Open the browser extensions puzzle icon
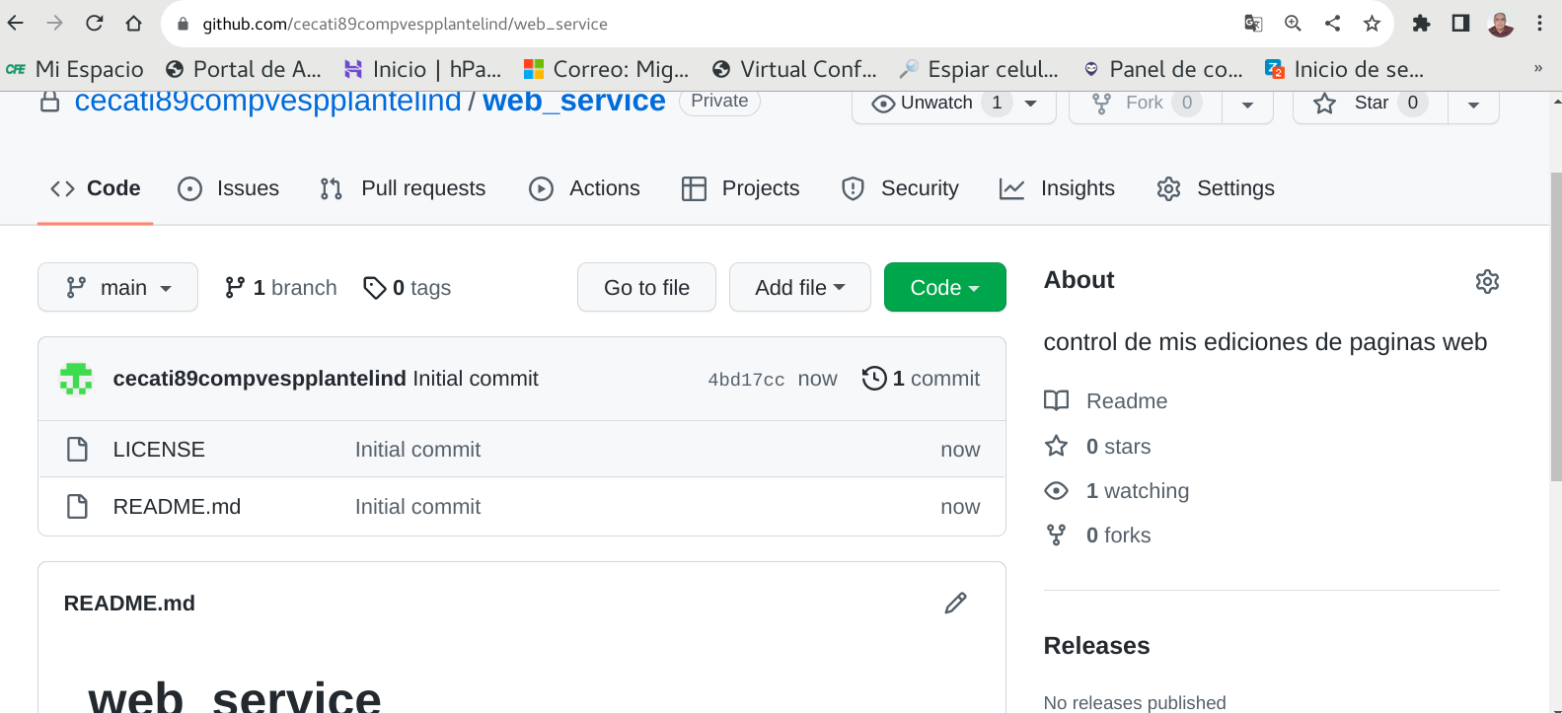 (x=1421, y=24)
